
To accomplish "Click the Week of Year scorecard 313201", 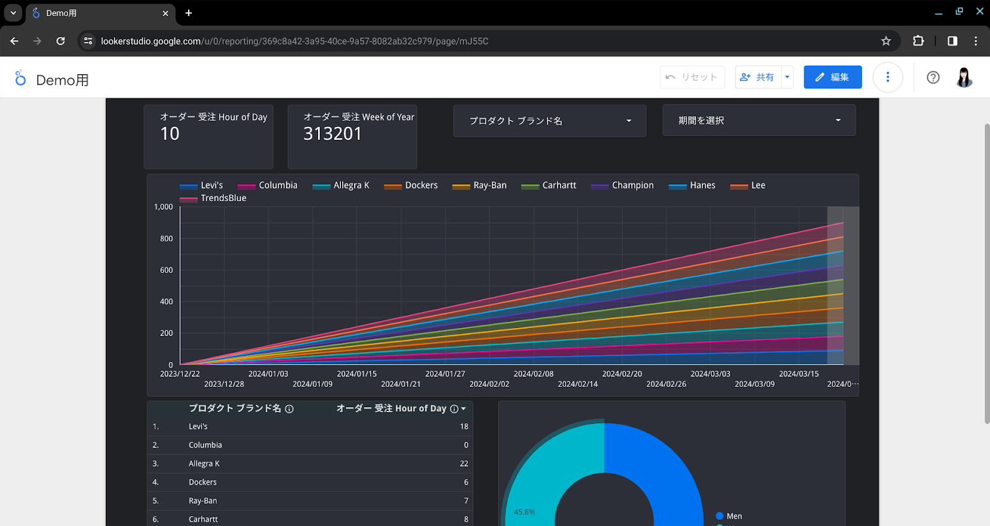I will [x=332, y=134].
